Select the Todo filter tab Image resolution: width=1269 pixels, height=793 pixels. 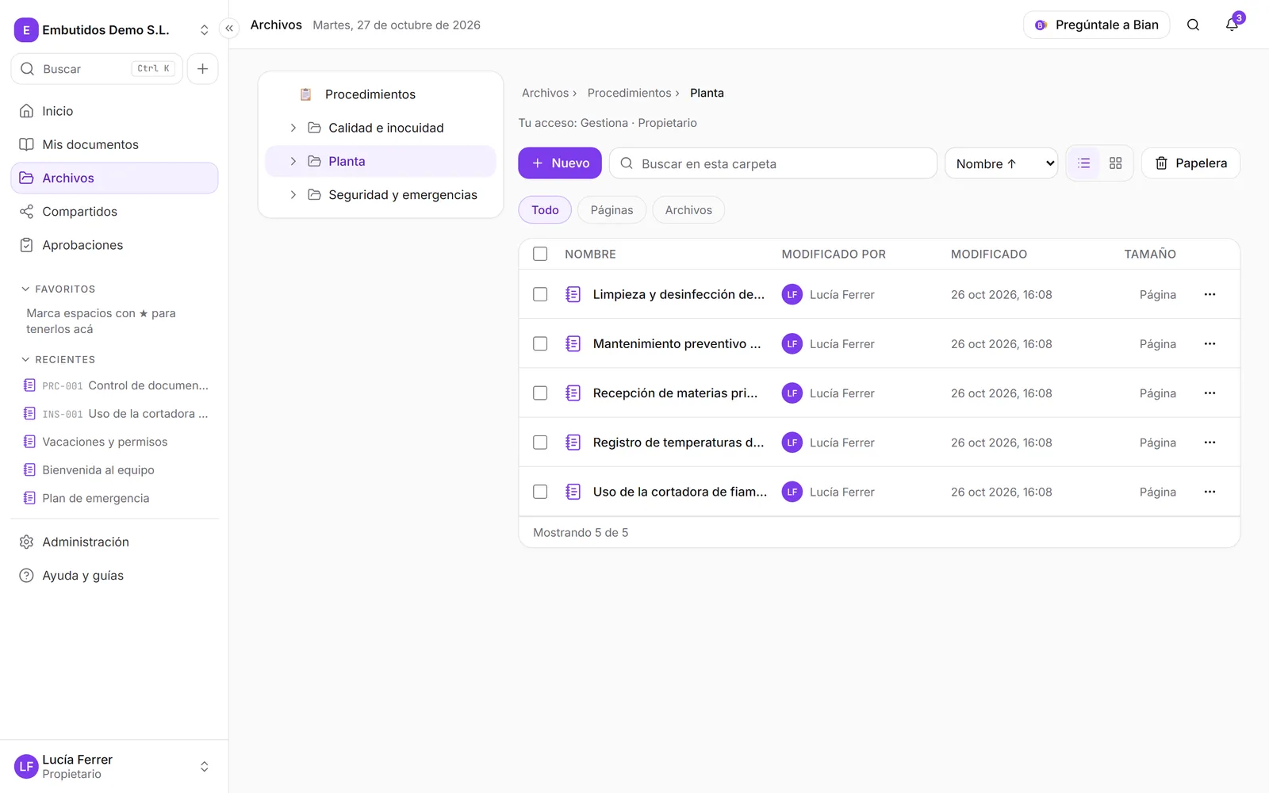pyautogui.click(x=545, y=210)
